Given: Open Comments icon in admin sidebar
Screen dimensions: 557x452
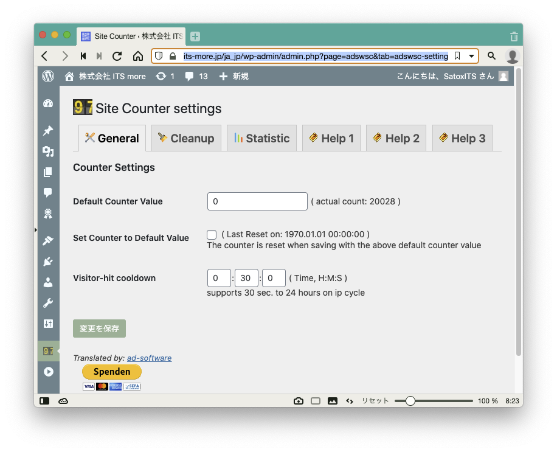Looking at the screenshot, I should pyautogui.click(x=48, y=192).
